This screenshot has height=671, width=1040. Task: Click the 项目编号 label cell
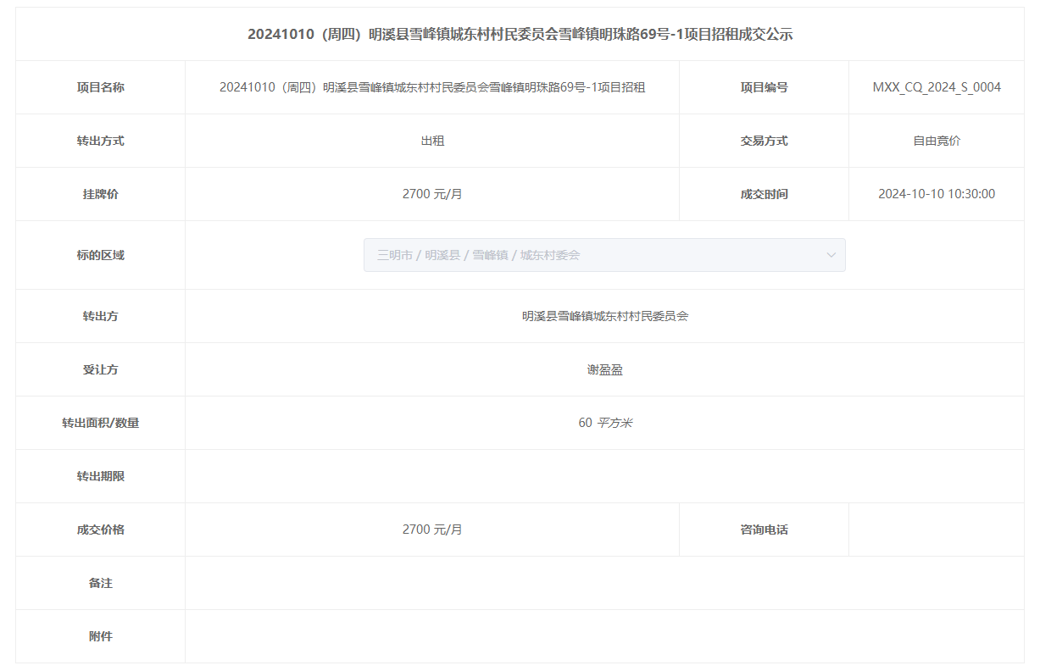[764, 87]
